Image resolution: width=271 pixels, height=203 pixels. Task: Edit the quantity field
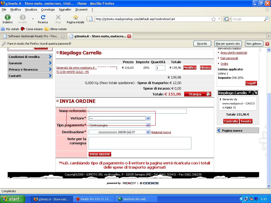pyautogui.click(x=161, y=68)
